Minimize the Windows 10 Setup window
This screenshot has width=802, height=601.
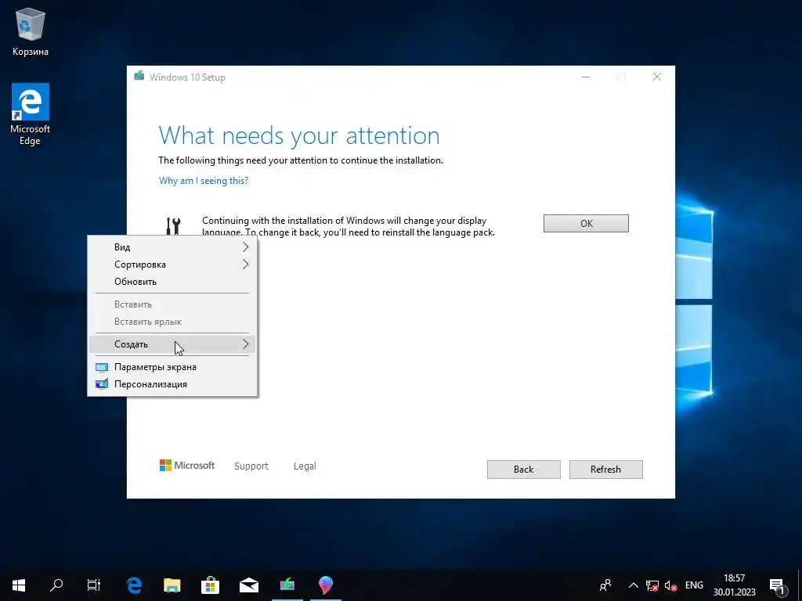[586, 77]
